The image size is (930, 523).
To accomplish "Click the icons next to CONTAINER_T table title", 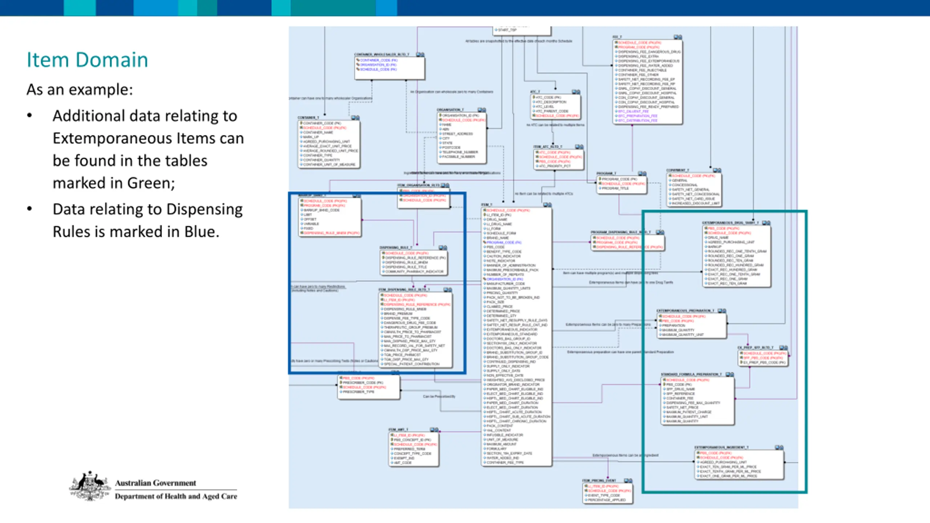I will [x=355, y=118].
